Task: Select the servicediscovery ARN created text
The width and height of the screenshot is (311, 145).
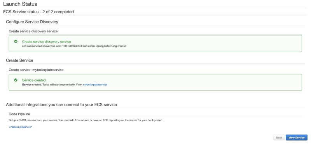Action: (74, 46)
